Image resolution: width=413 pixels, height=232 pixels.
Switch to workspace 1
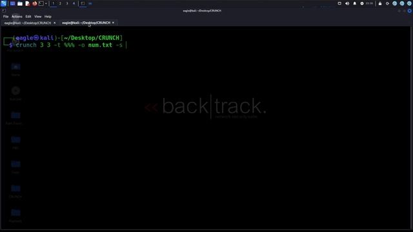coord(53,3)
